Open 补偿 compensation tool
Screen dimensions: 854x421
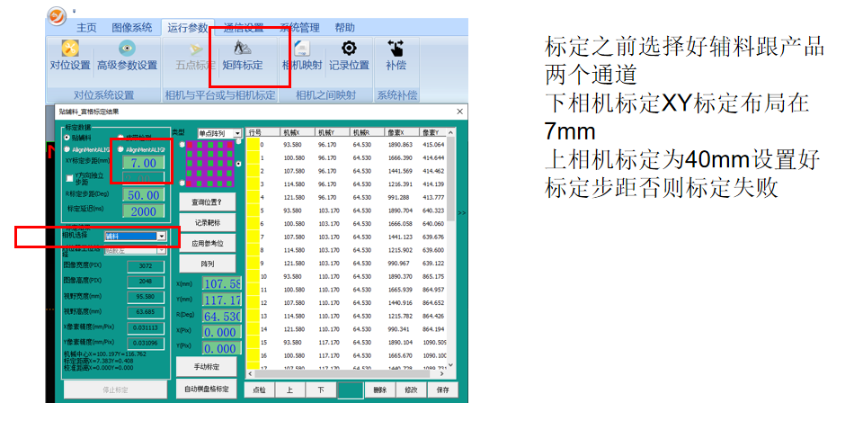(x=396, y=55)
